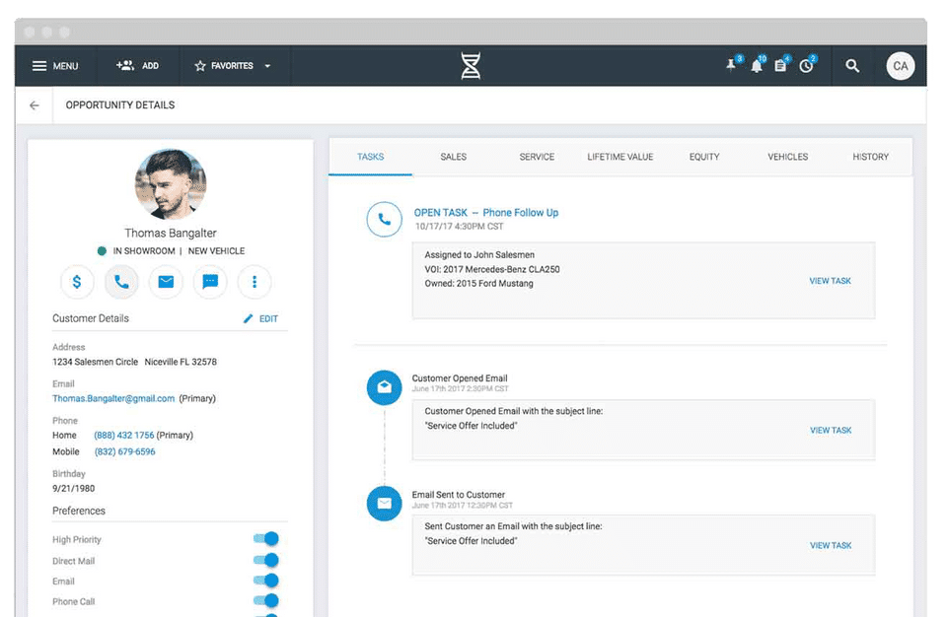The height and width of the screenshot is (617, 947).
Task: Open the hamburger Menu icon
Action: click(39, 66)
